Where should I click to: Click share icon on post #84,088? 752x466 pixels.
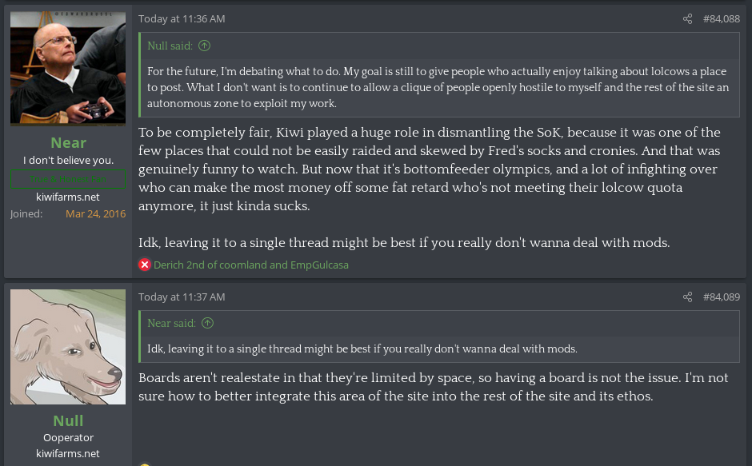tap(687, 18)
